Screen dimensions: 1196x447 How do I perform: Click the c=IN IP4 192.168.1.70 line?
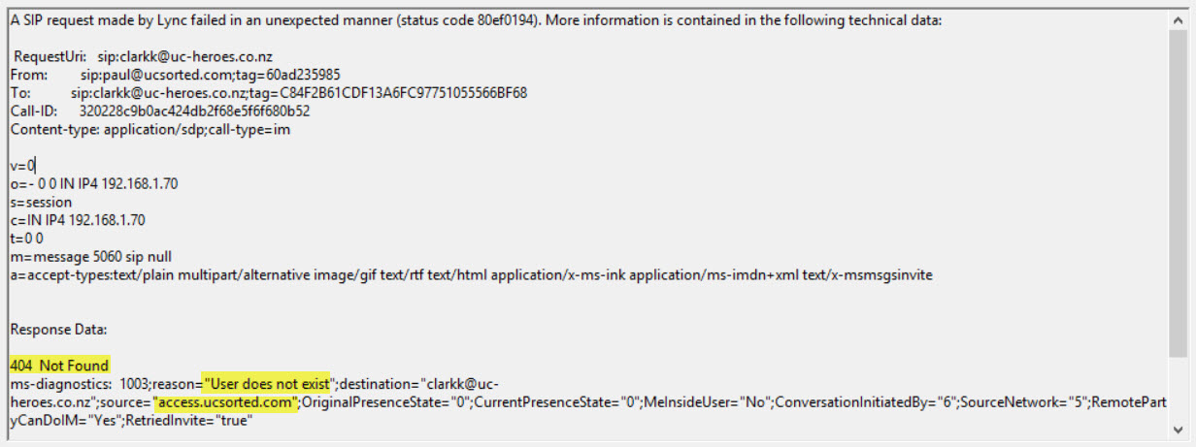78,220
